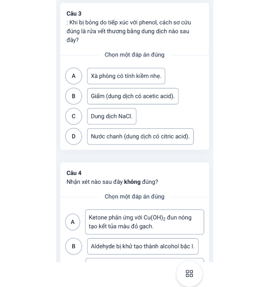Screen dimensions: 255x287
Task: Select option C circle for Câu 3
Action: tap(74, 116)
